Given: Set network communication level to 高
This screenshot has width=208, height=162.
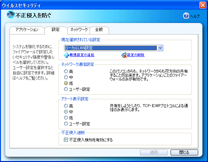Looking at the screenshot, I should click(x=66, y=71).
